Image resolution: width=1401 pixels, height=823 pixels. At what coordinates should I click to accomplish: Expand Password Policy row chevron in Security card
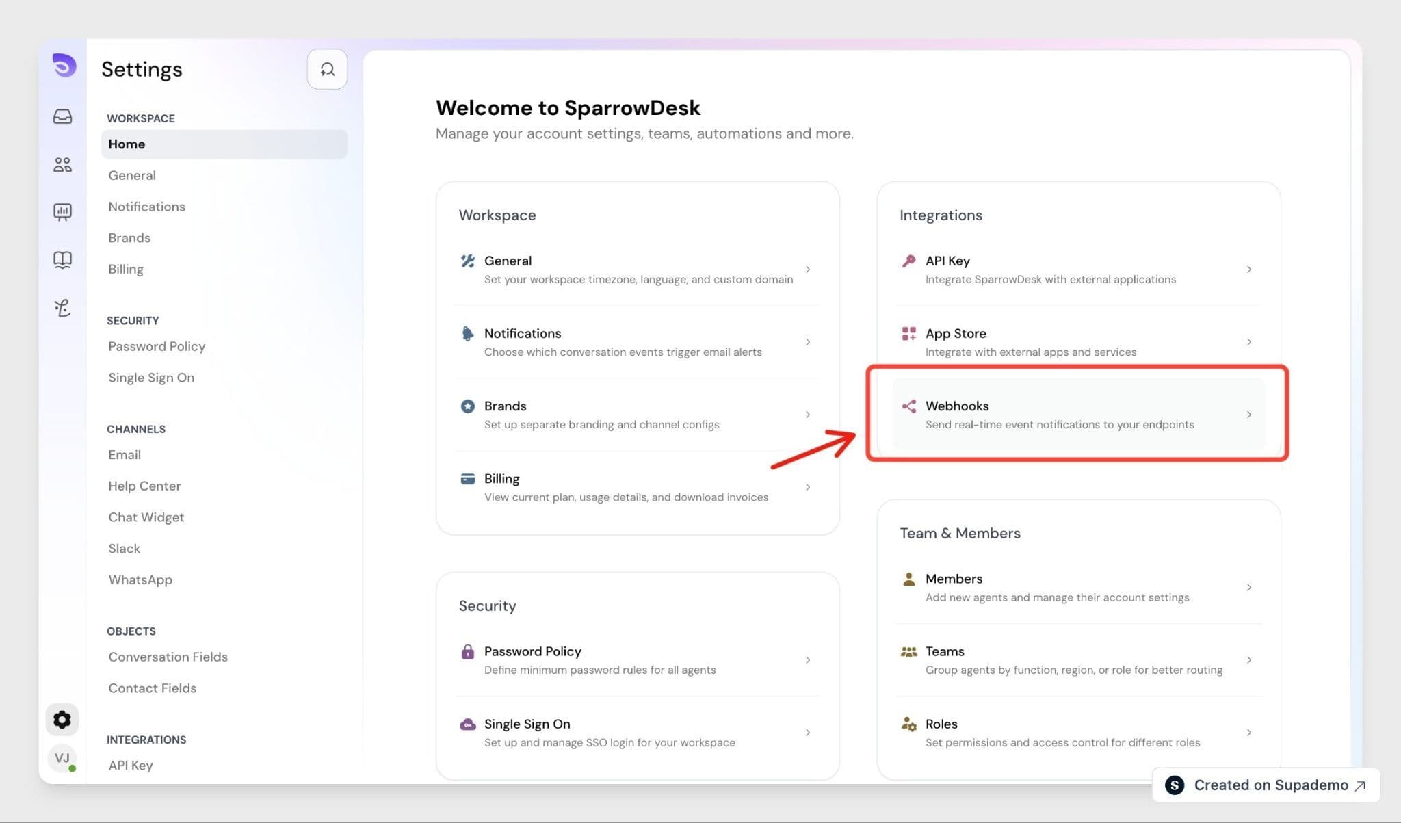[x=808, y=660]
